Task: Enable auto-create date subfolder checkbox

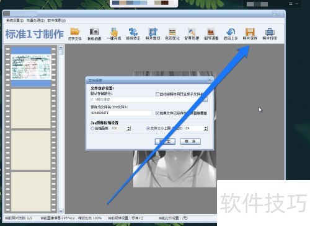Action: (x=157, y=94)
